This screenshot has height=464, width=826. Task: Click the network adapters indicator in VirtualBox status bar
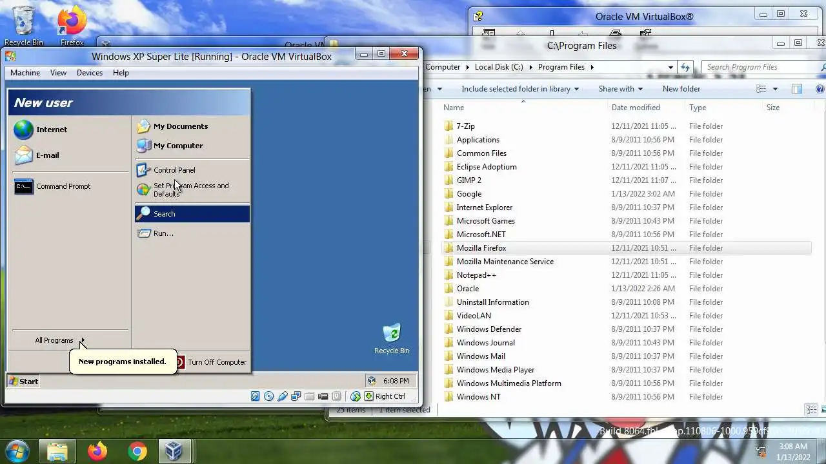[x=296, y=396]
